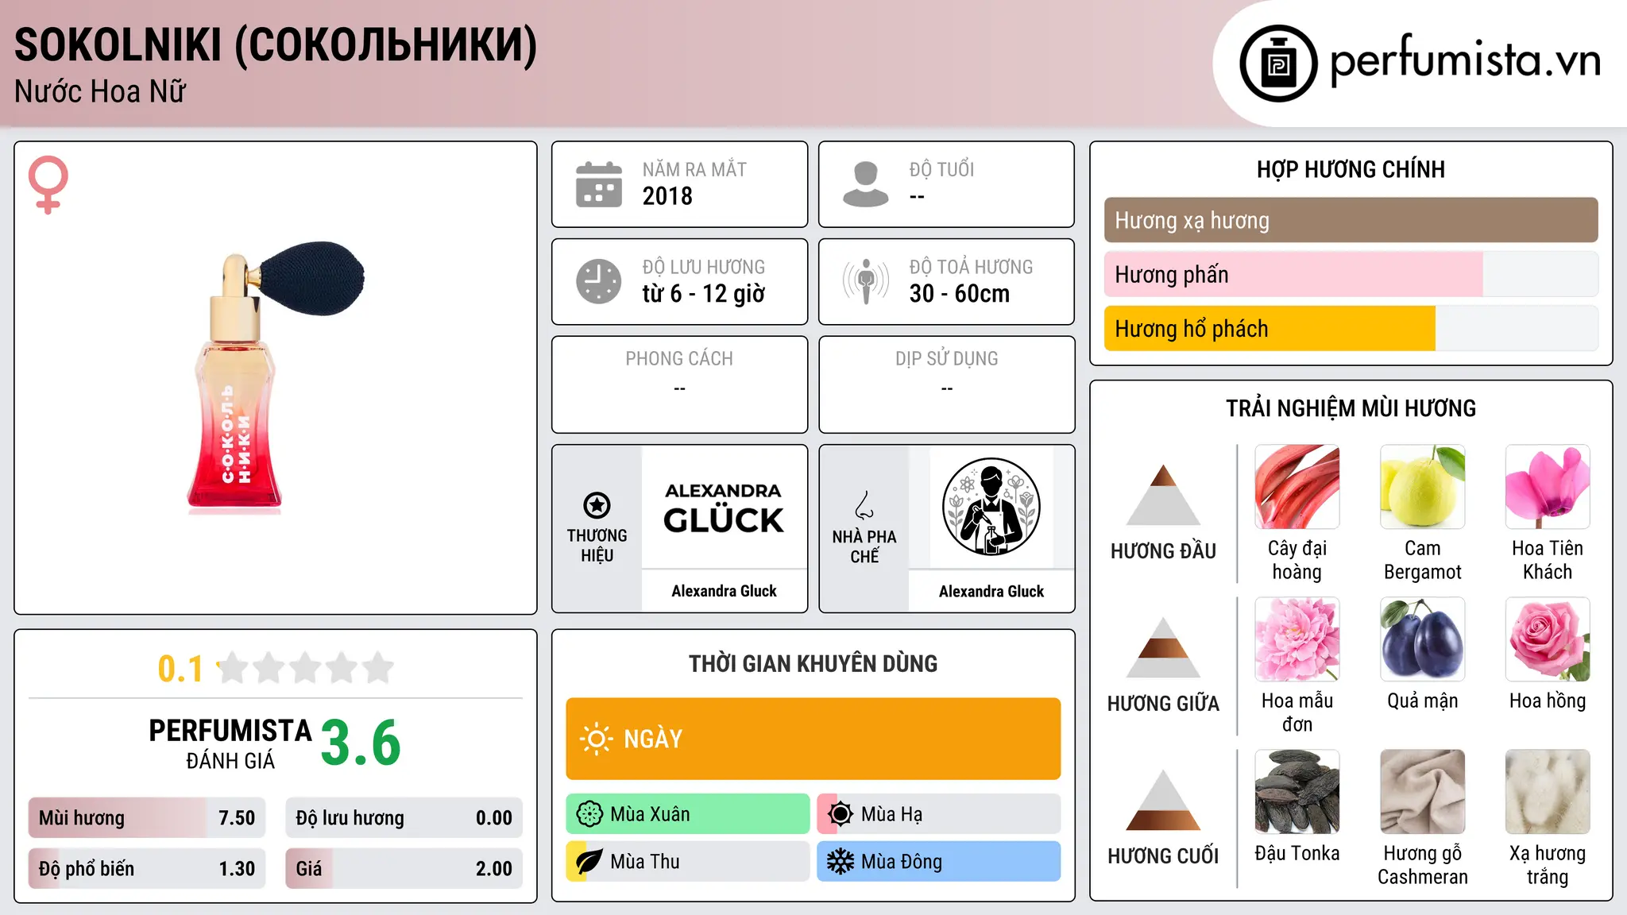Viewport: 1627px width, 915px height.
Task: Click the pyramid icon above Hương đầu
Action: coord(1163,494)
